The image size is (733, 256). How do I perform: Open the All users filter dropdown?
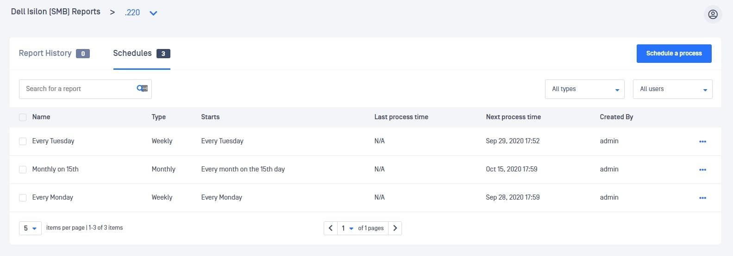pos(672,89)
